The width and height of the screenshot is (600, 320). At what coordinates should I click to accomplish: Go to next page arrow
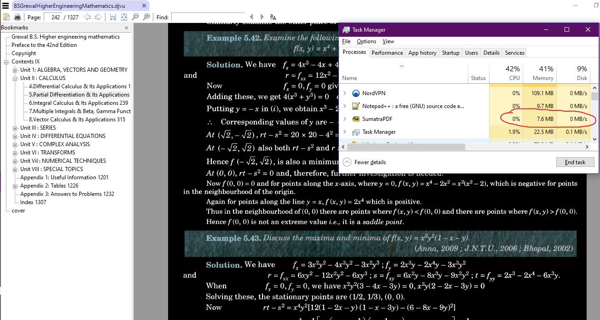tap(98, 17)
